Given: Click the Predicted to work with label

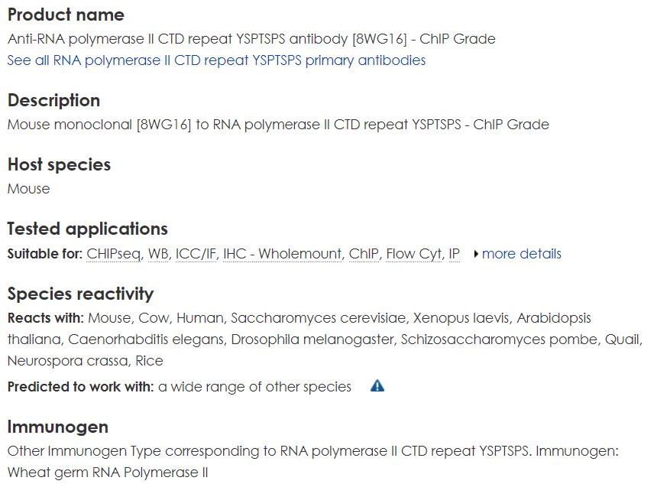Looking at the screenshot, I should (x=81, y=386).
